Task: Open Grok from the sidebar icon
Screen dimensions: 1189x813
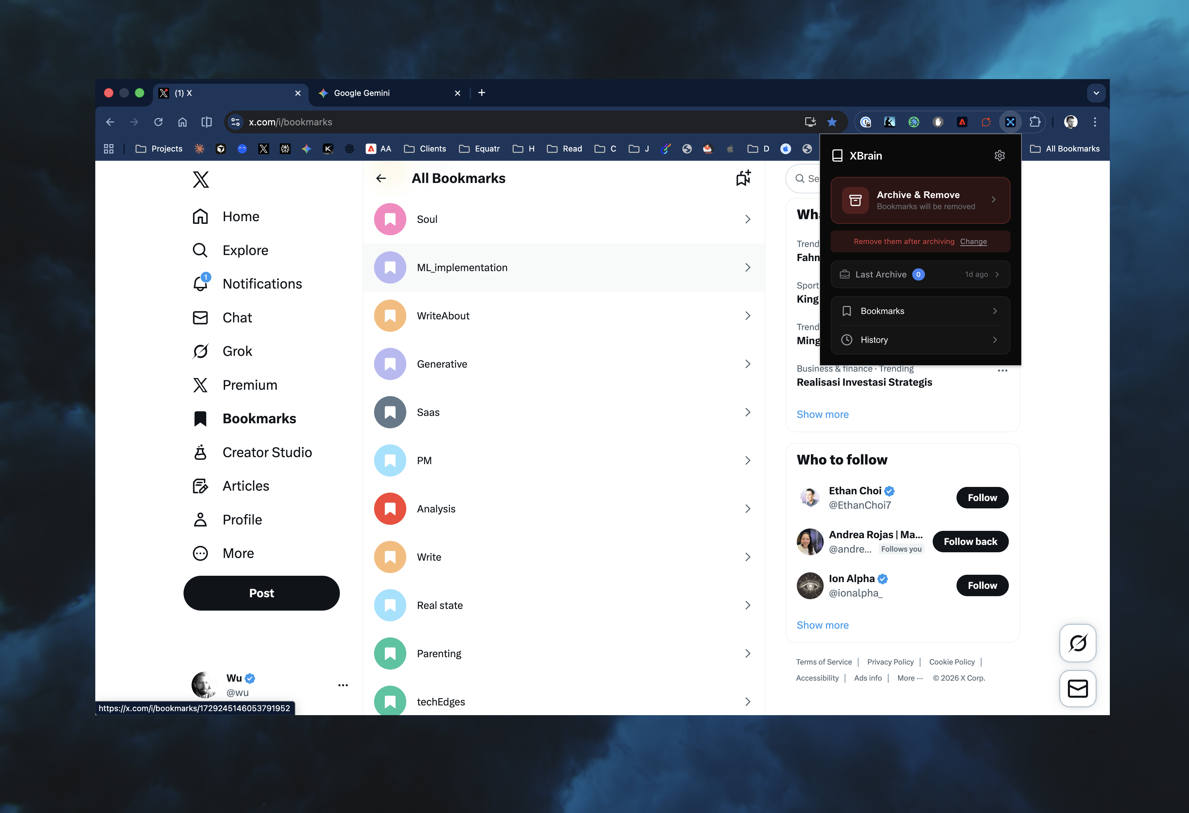Action: (201, 351)
